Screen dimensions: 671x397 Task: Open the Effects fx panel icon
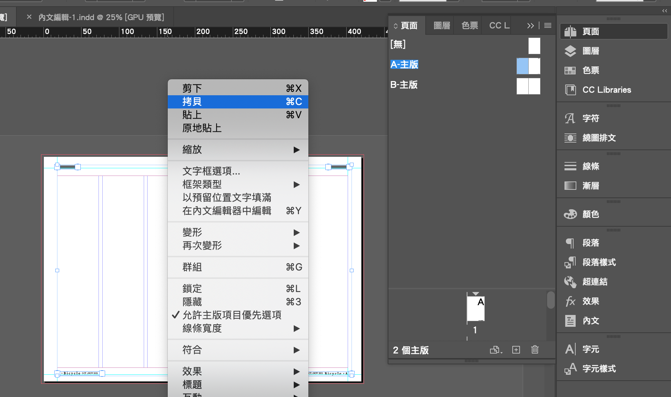pyautogui.click(x=570, y=301)
